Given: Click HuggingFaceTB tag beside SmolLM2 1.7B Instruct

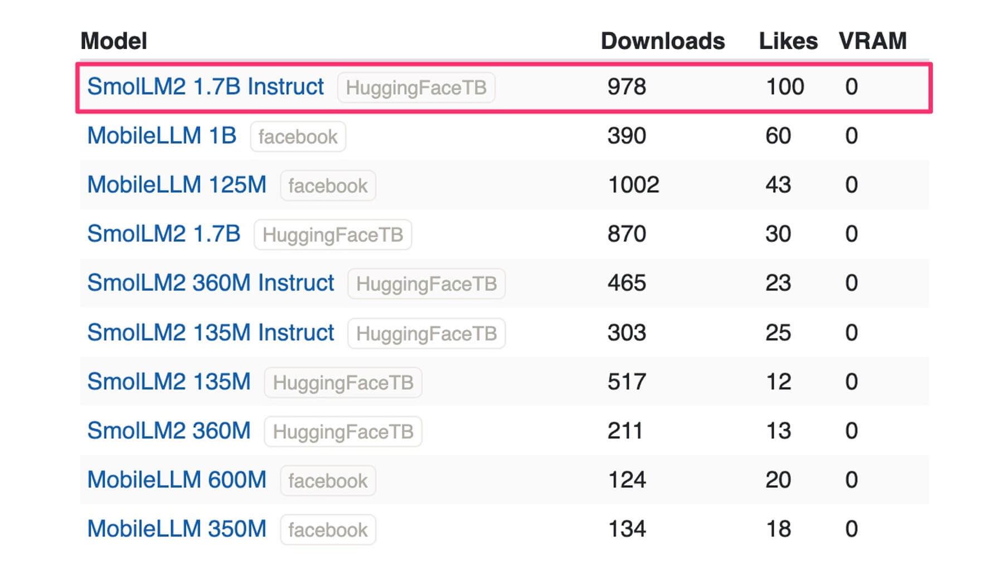Looking at the screenshot, I should coord(416,88).
